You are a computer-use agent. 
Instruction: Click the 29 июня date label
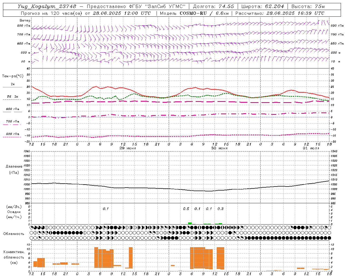[128, 148]
